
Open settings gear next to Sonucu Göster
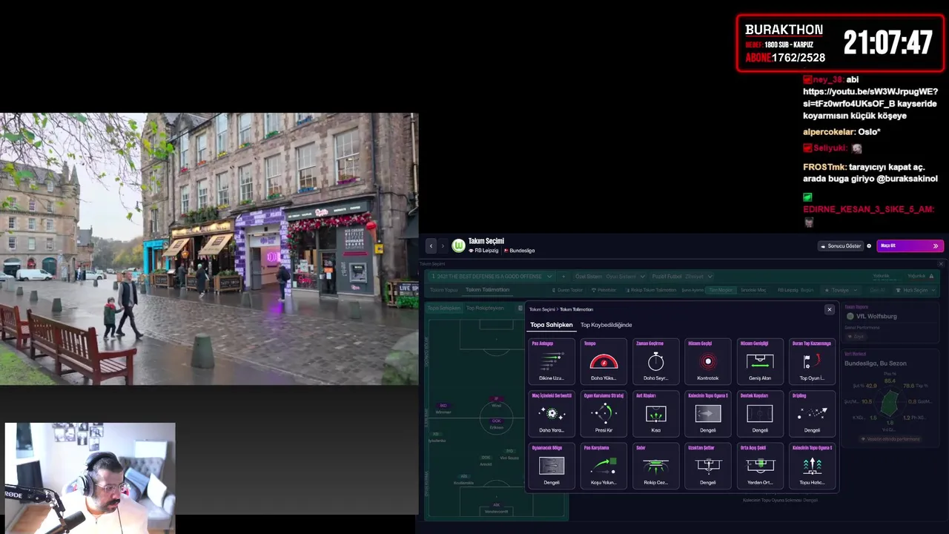click(x=869, y=245)
